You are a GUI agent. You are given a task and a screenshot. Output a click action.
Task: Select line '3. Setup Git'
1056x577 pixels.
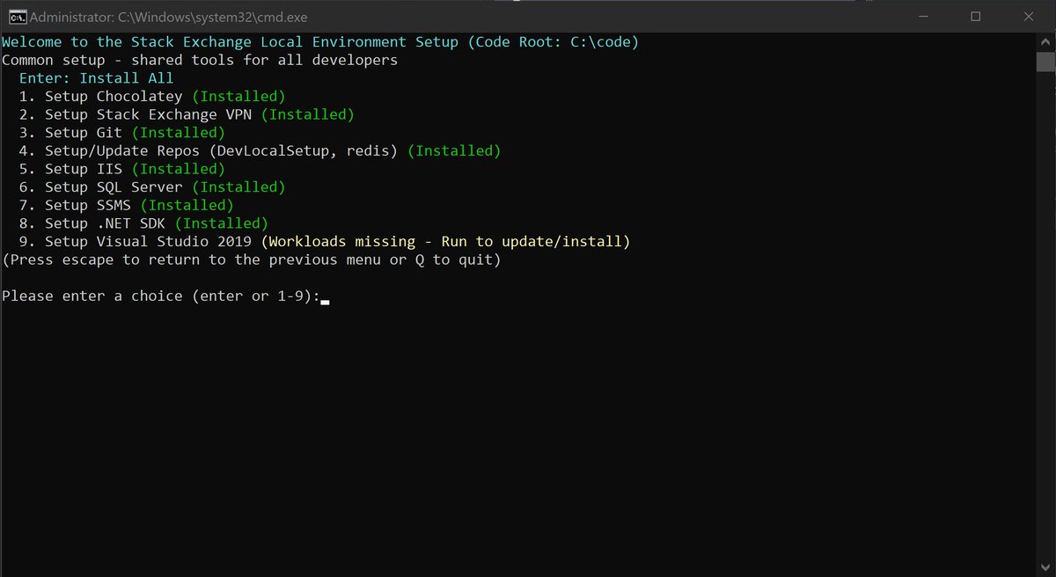click(x=122, y=133)
